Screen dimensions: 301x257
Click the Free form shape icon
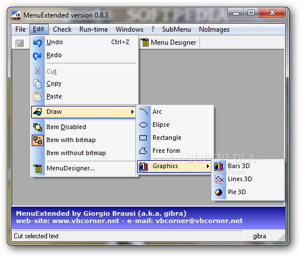(143, 151)
